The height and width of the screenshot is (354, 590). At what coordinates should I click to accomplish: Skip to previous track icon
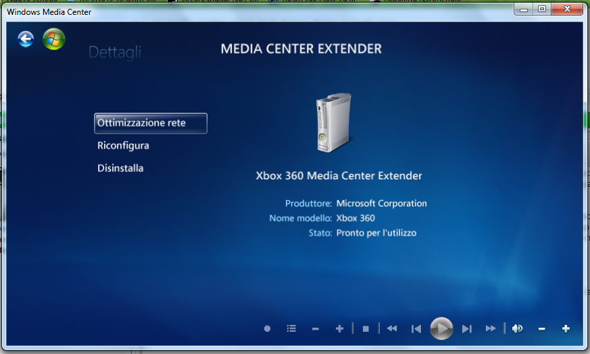pos(416,328)
